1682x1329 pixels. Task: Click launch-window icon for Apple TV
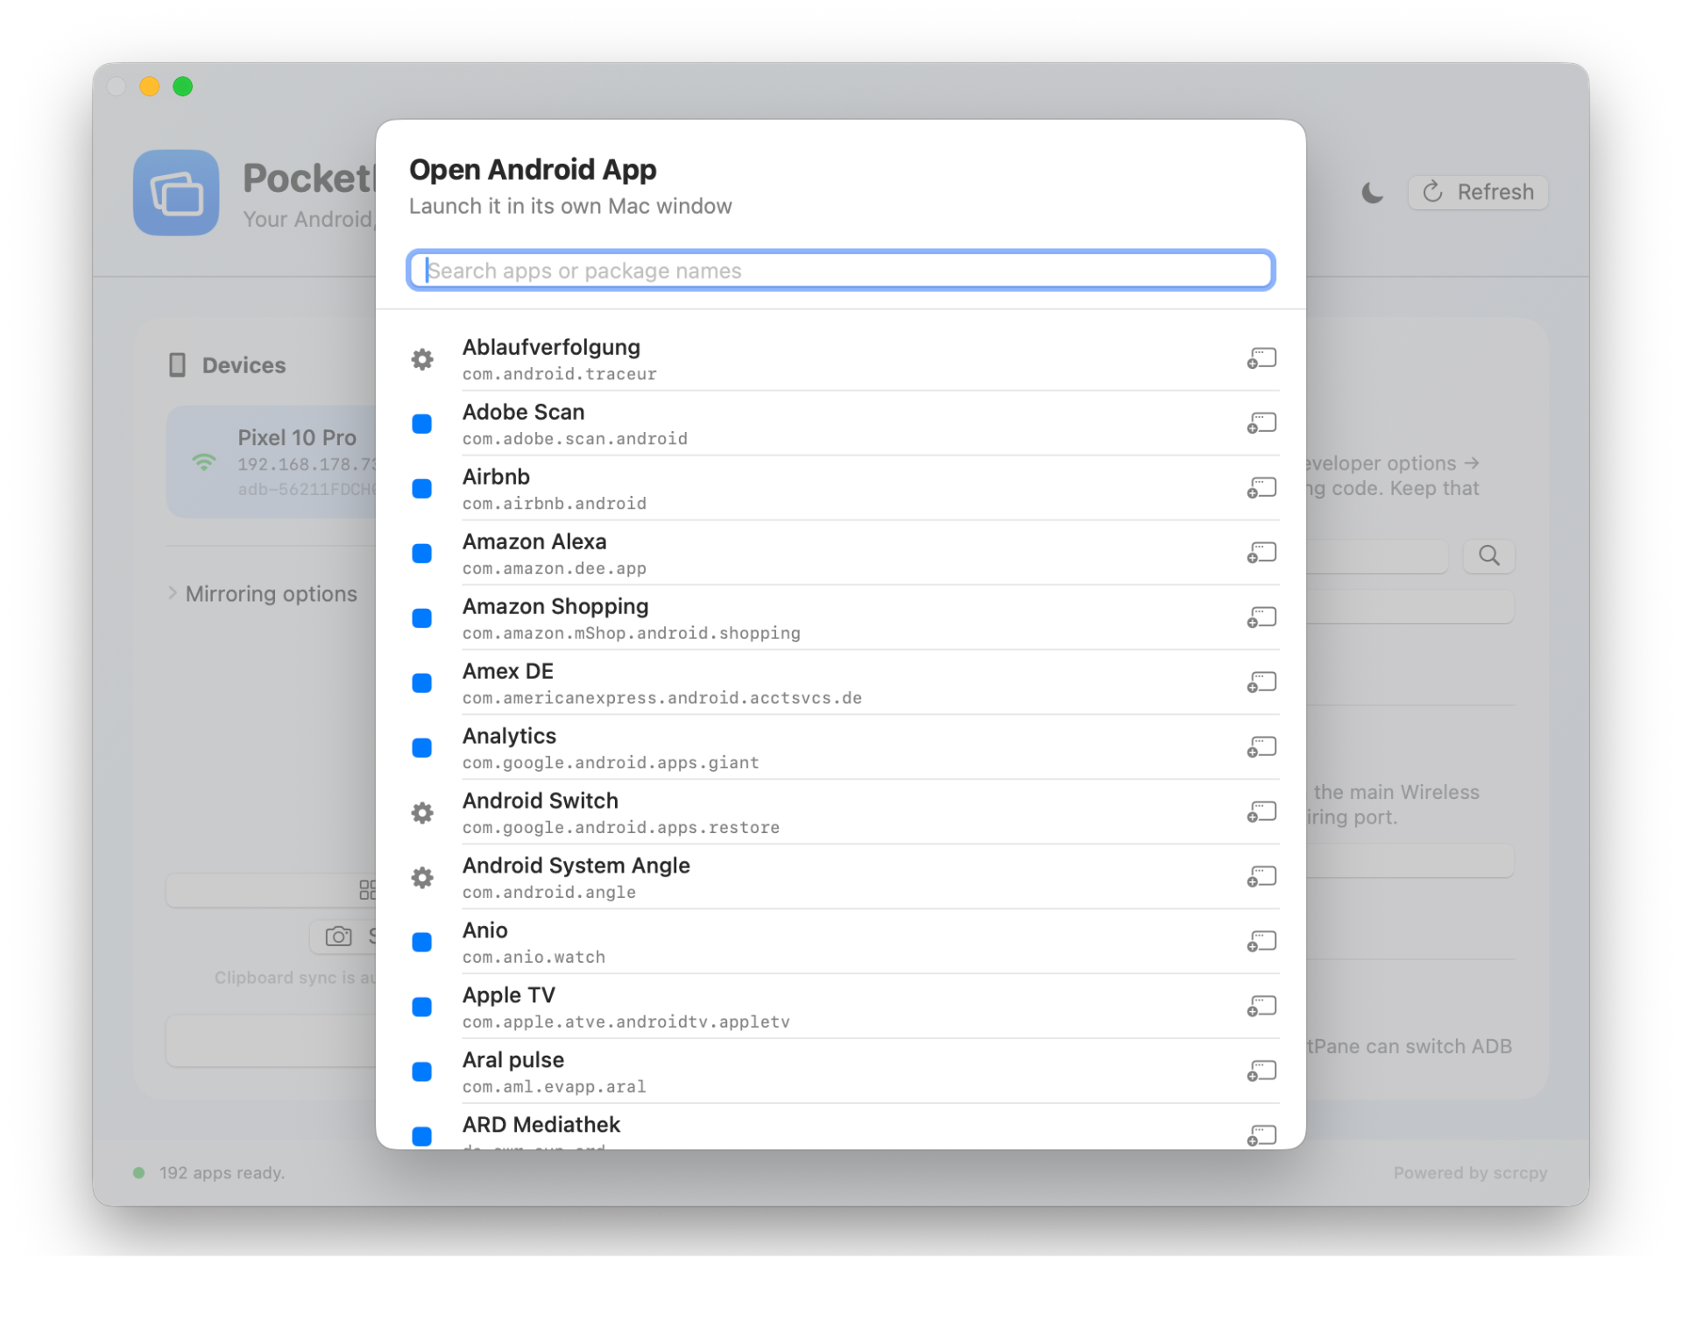pos(1261,1007)
